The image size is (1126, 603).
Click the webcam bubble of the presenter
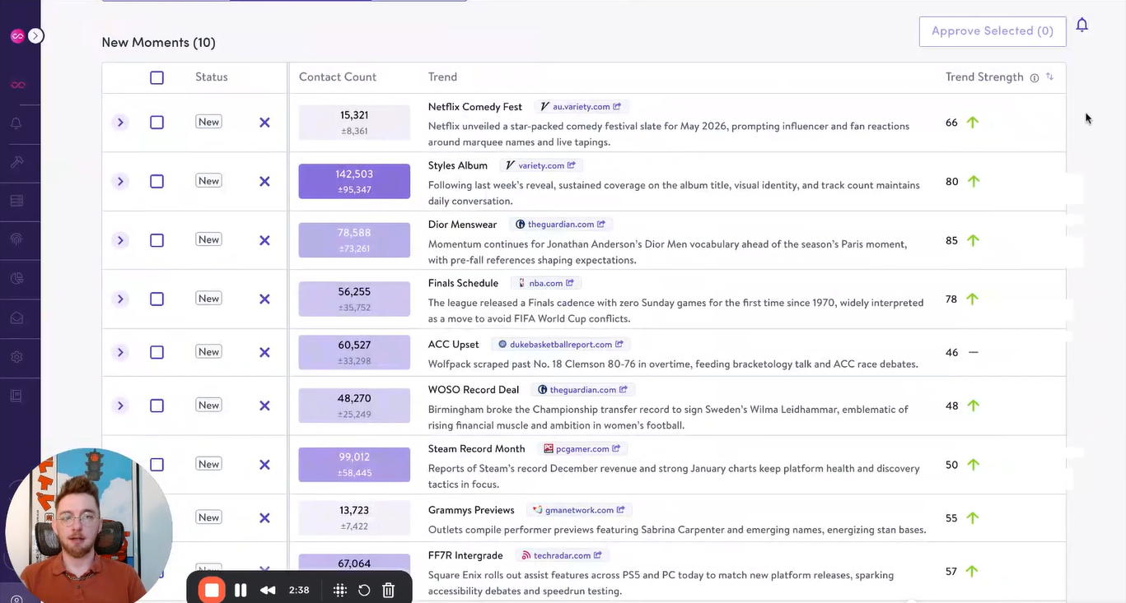click(89, 531)
